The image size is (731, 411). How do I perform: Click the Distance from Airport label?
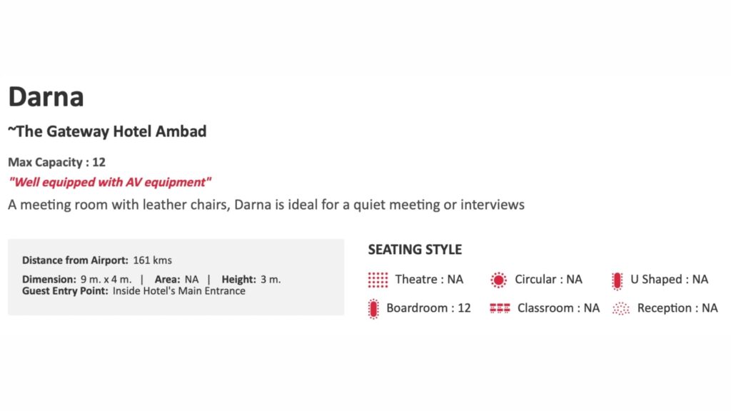(x=75, y=260)
